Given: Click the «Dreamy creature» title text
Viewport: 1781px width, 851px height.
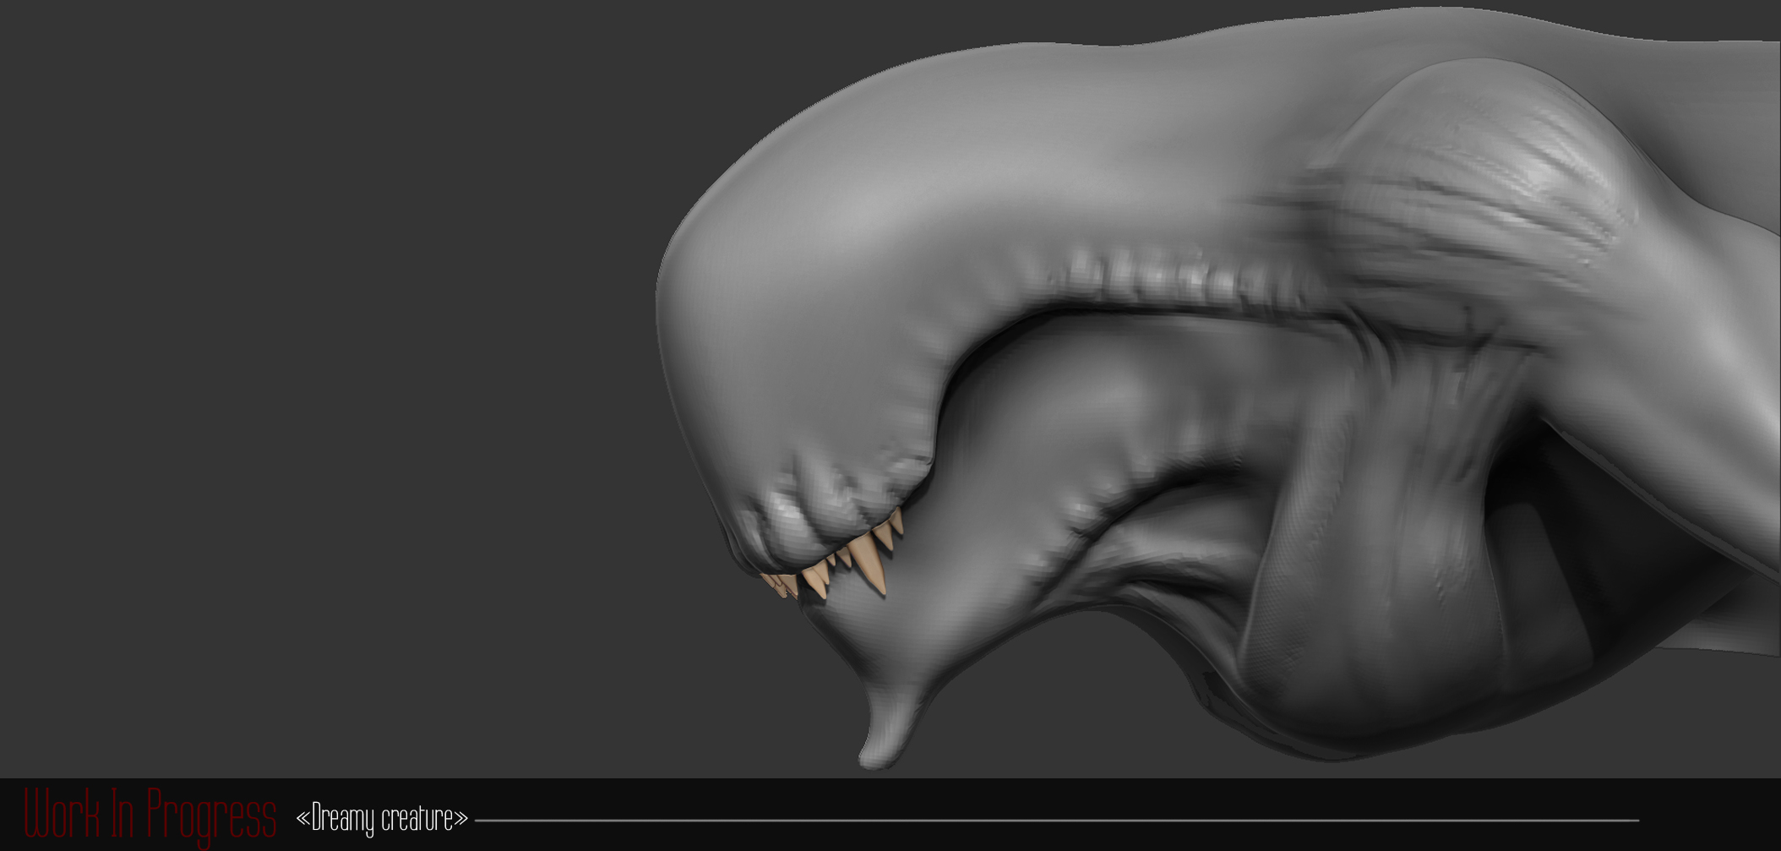Looking at the screenshot, I should 382,819.
